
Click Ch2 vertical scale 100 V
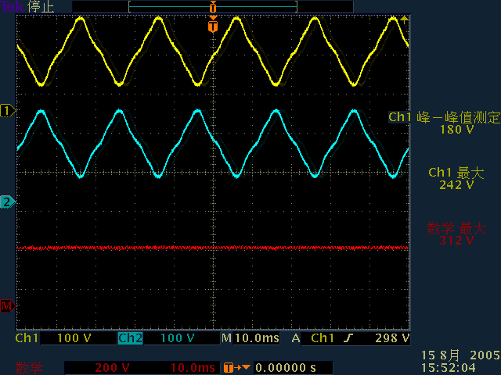pos(178,338)
